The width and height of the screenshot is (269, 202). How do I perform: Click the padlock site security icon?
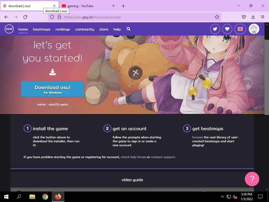coord(59,17)
